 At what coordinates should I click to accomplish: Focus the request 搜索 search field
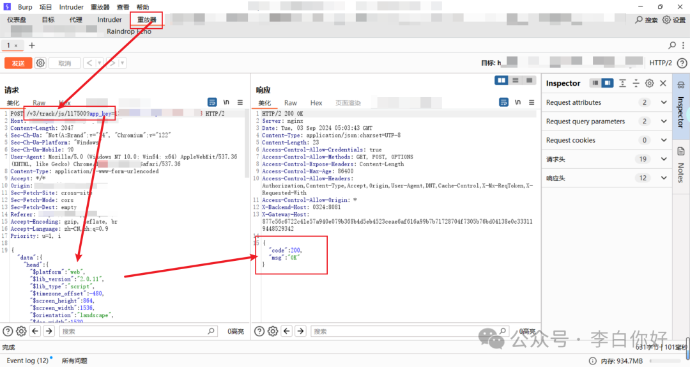138,331
